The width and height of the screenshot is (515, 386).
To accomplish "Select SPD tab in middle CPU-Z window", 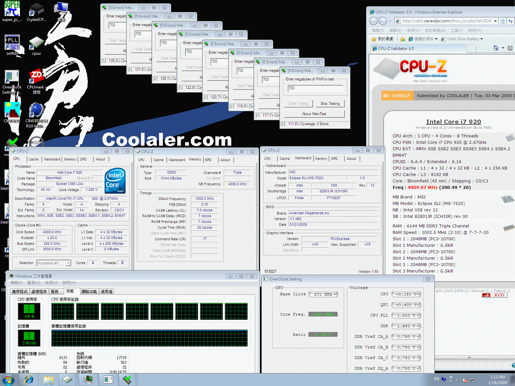I will pyautogui.click(x=208, y=160).
